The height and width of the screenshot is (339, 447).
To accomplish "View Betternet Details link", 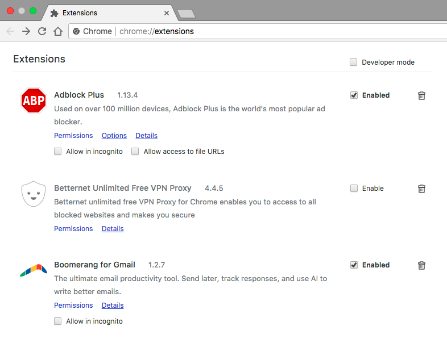I will (113, 229).
